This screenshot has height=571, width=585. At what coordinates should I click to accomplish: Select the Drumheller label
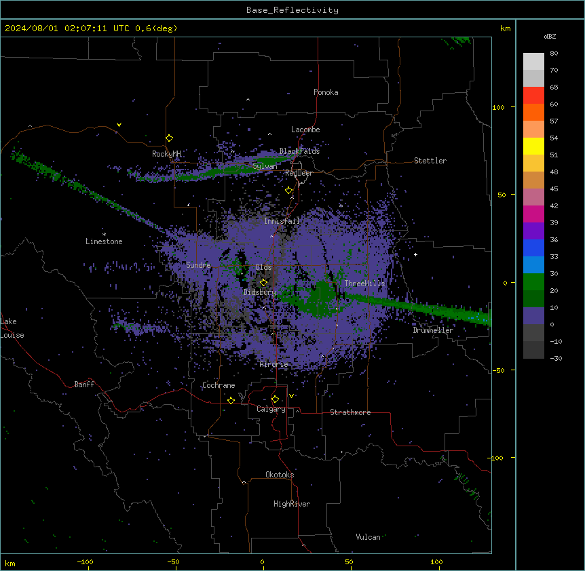coord(433,330)
